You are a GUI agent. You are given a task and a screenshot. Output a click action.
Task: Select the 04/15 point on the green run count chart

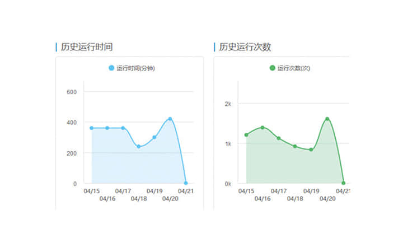246,135
